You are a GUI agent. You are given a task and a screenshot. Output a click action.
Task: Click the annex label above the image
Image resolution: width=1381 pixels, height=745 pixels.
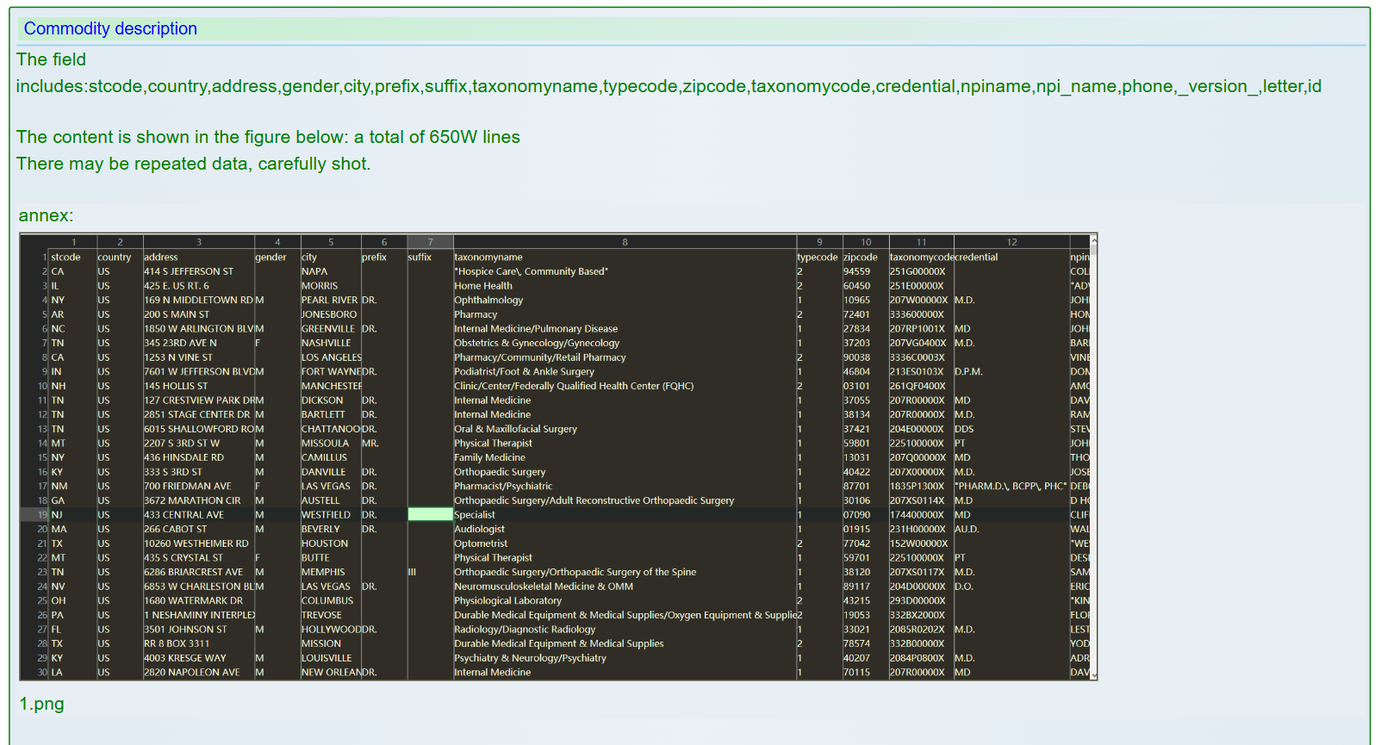(x=46, y=215)
